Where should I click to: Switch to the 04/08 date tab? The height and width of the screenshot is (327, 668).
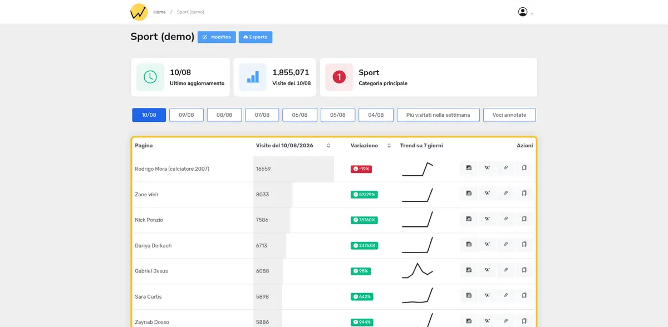point(376,115)
